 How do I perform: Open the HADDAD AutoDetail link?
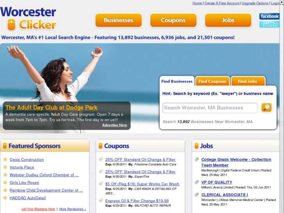(28, 198)
